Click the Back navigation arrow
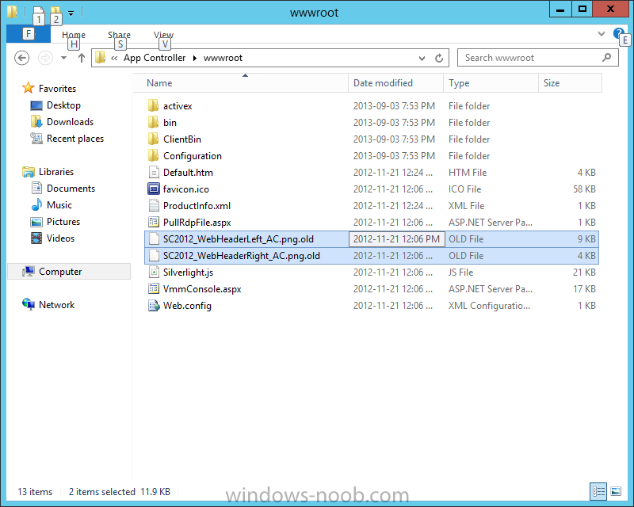634x507 pixels. tap(22, 58)
